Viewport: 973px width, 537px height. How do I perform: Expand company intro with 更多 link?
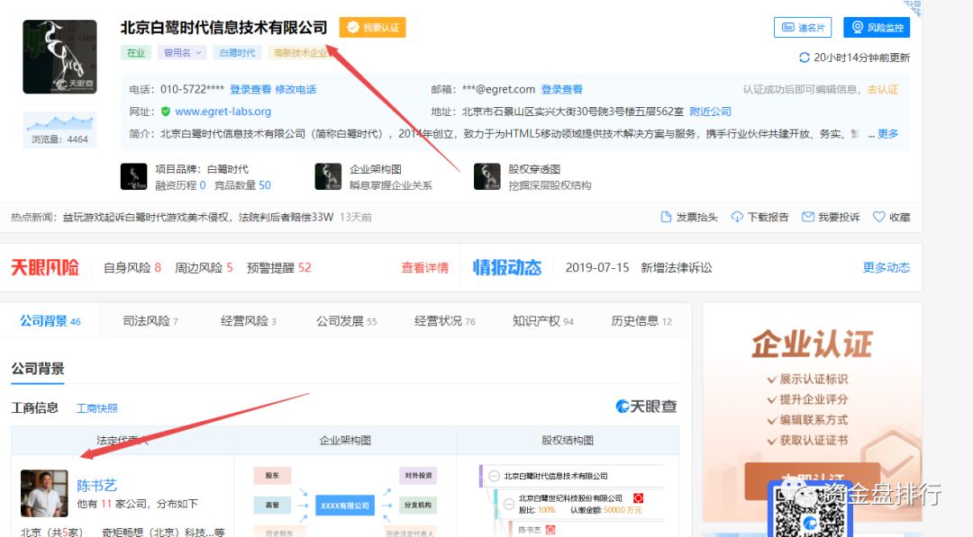[x=887, y=134]
